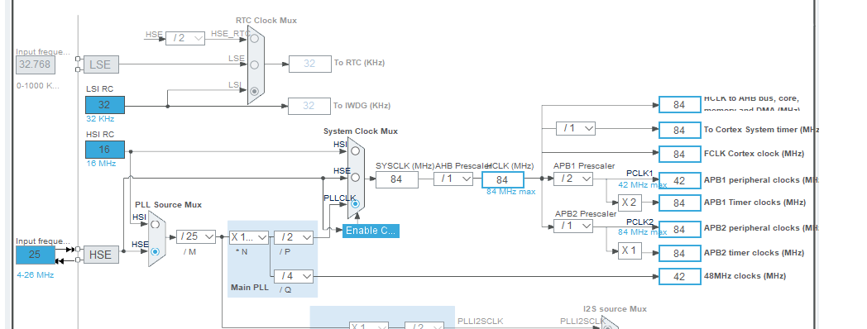Click the X 1 APB2 timer multiplier box
This screenshot has height=329, width=867.
point(630,251)
